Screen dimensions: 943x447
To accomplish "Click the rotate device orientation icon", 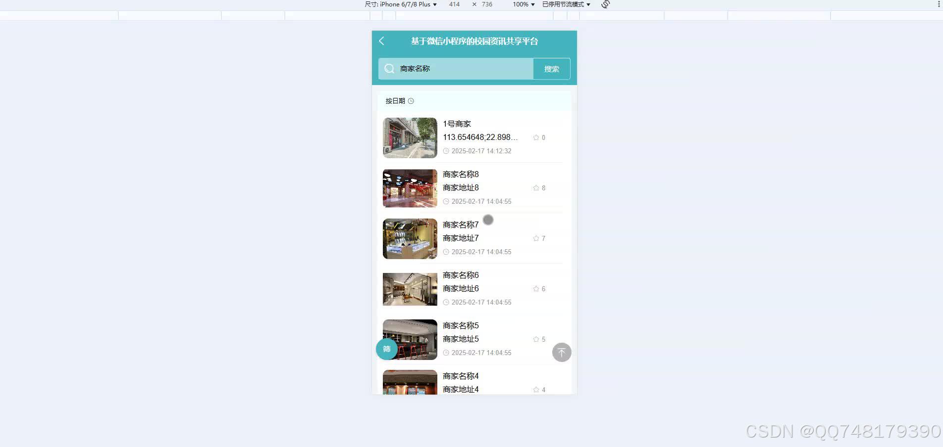I will [605, 4].
